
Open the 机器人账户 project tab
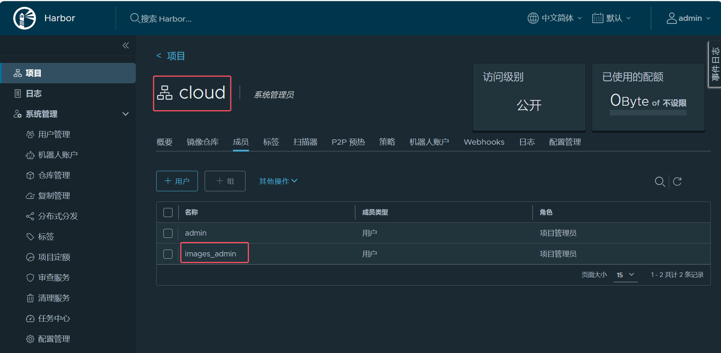point(429,142)
